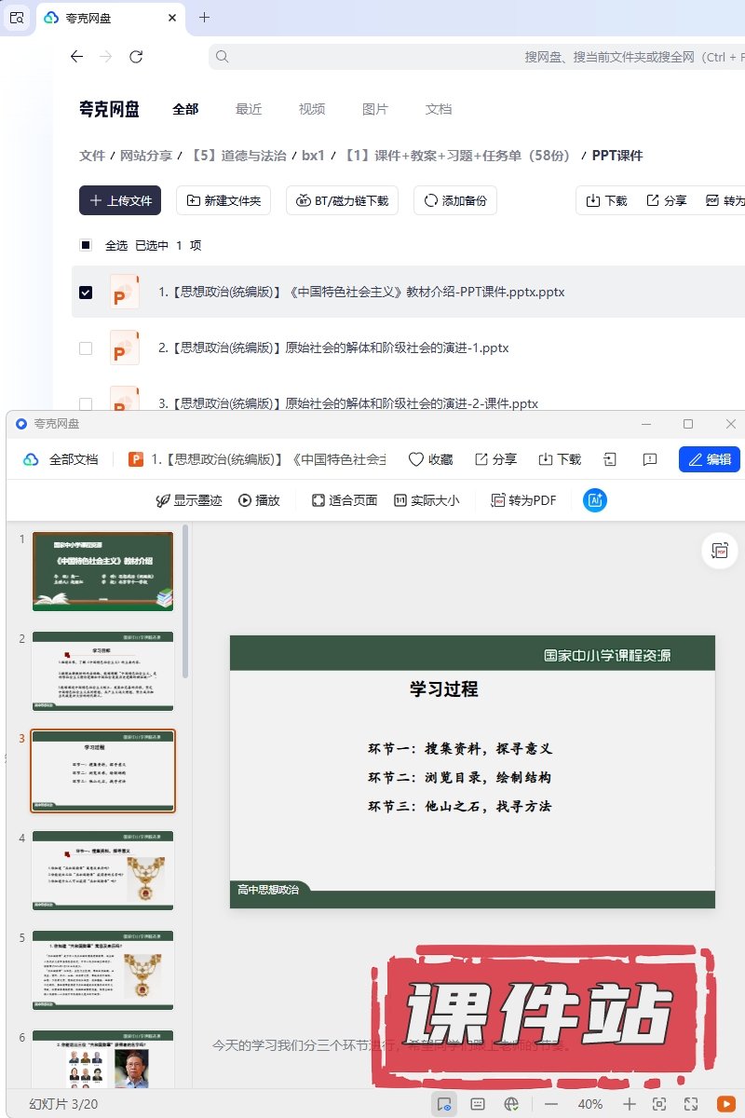Reload the page with the refresh icon
This screenshot has width=745, height=1118.
[x=136, y=57]
